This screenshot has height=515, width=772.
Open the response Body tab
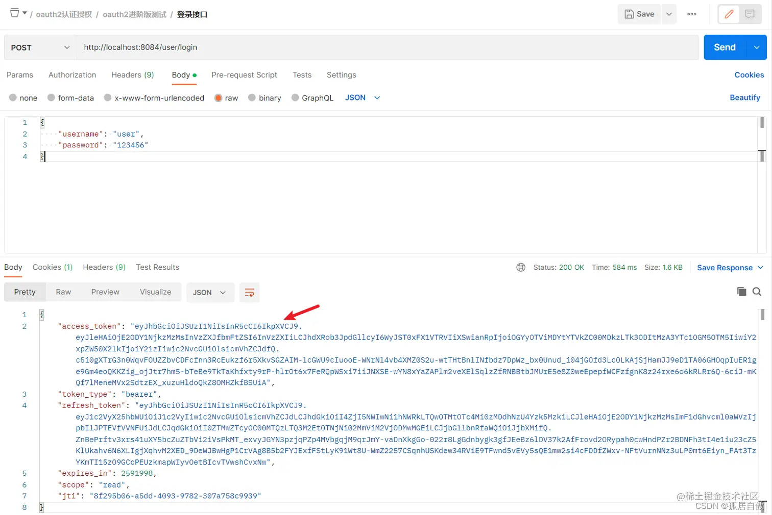pyautogui.click(x=13, y=267)
